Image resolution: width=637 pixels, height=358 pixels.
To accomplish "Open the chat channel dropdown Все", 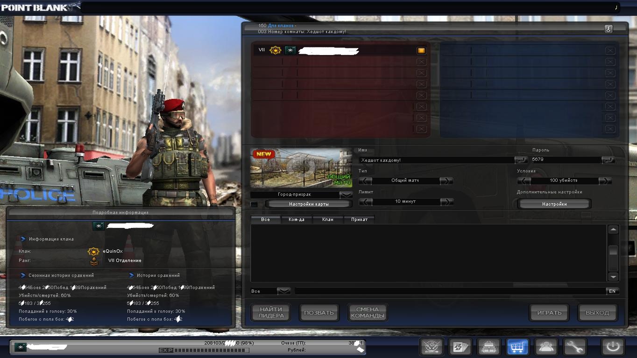I will [x=284, y=291].
